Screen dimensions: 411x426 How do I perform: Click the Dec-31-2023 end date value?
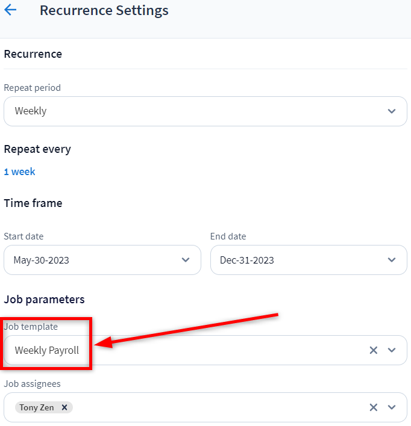pos(247,261)
